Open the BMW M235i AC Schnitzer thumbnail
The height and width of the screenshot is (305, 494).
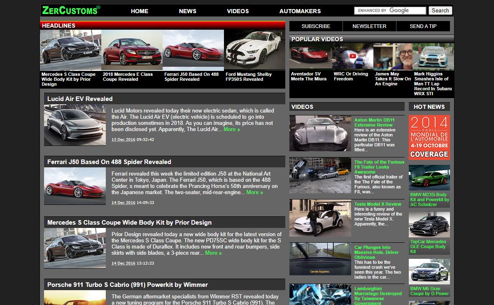coord(429,178)
